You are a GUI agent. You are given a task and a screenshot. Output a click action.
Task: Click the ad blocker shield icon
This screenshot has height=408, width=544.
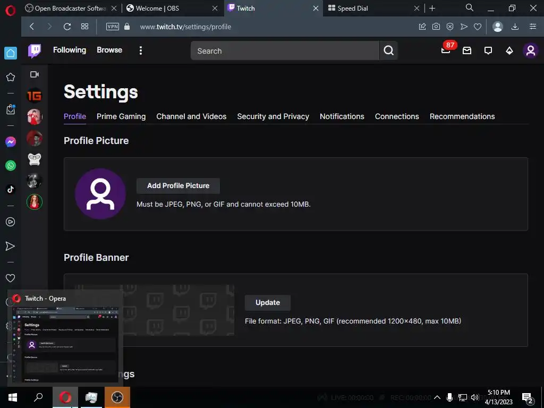pyautogui.click(x=450, y=27)
